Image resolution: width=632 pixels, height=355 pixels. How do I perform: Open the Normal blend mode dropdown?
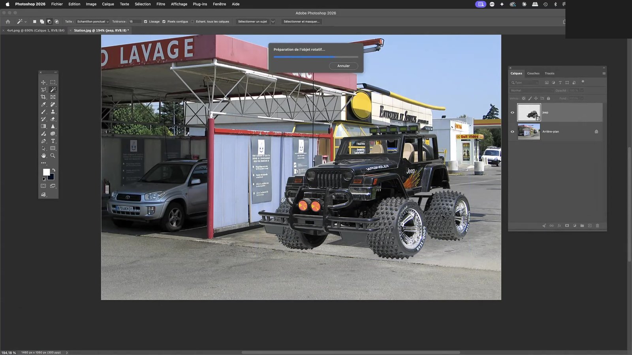click(x=532, y=90)
